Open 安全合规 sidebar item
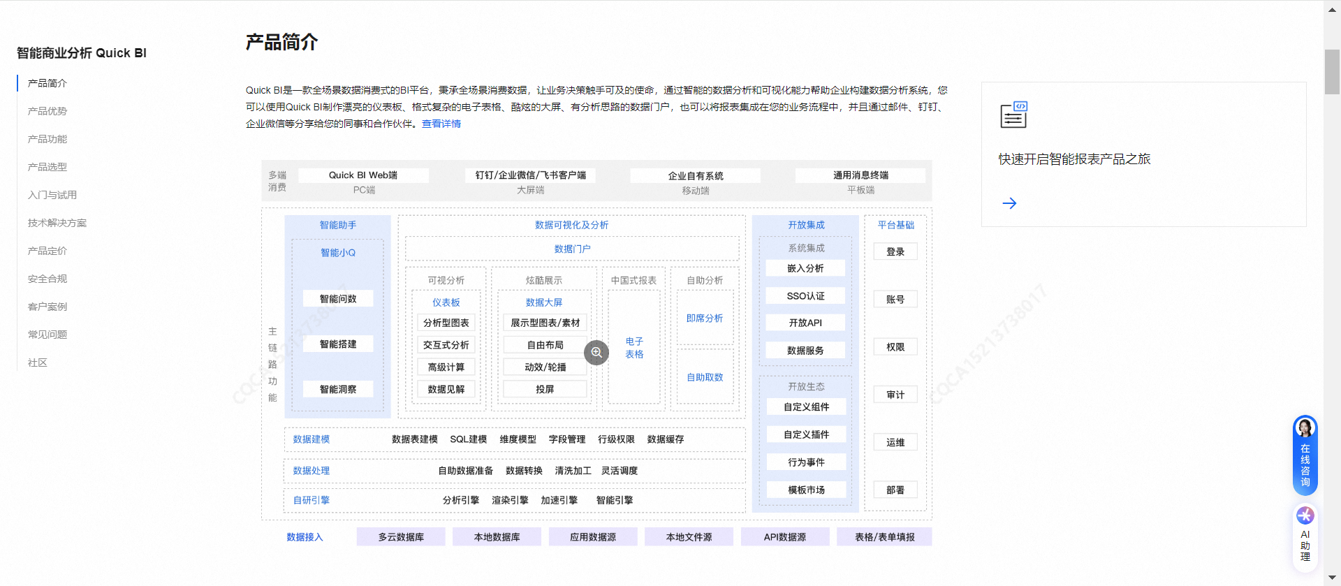The width and height of the screenshot is (1341, 586). point(47,279)
